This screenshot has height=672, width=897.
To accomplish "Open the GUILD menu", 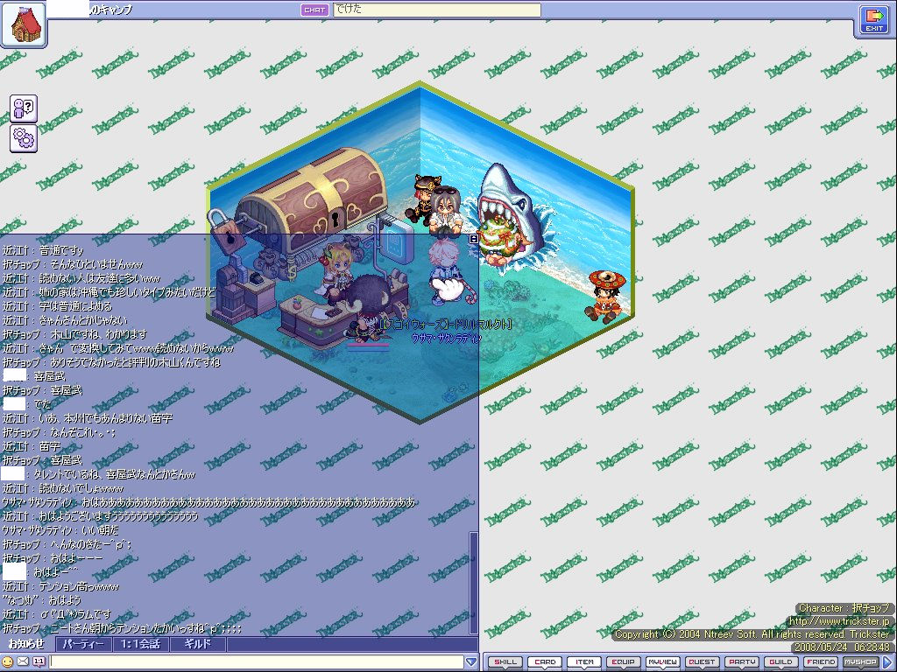I will click(781, 662).
